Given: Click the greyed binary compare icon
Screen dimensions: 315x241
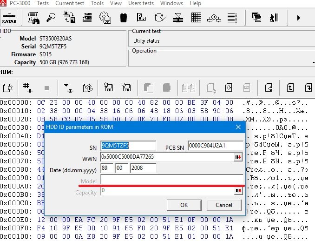Looking at the screenshot, I should [x=189, y=88].
